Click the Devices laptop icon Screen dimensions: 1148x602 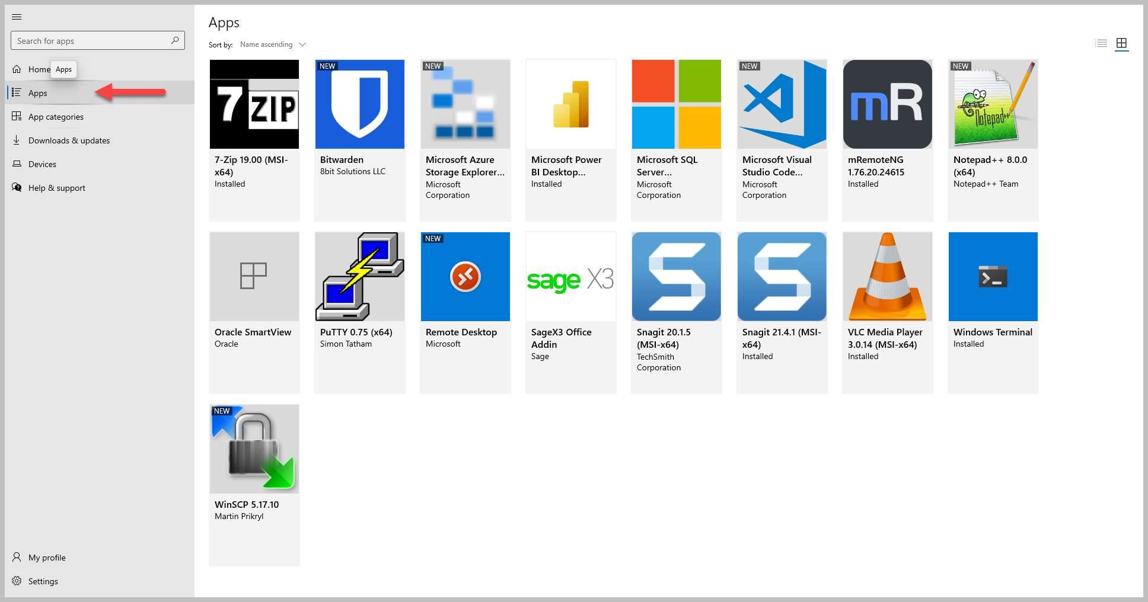coord(17,164)
